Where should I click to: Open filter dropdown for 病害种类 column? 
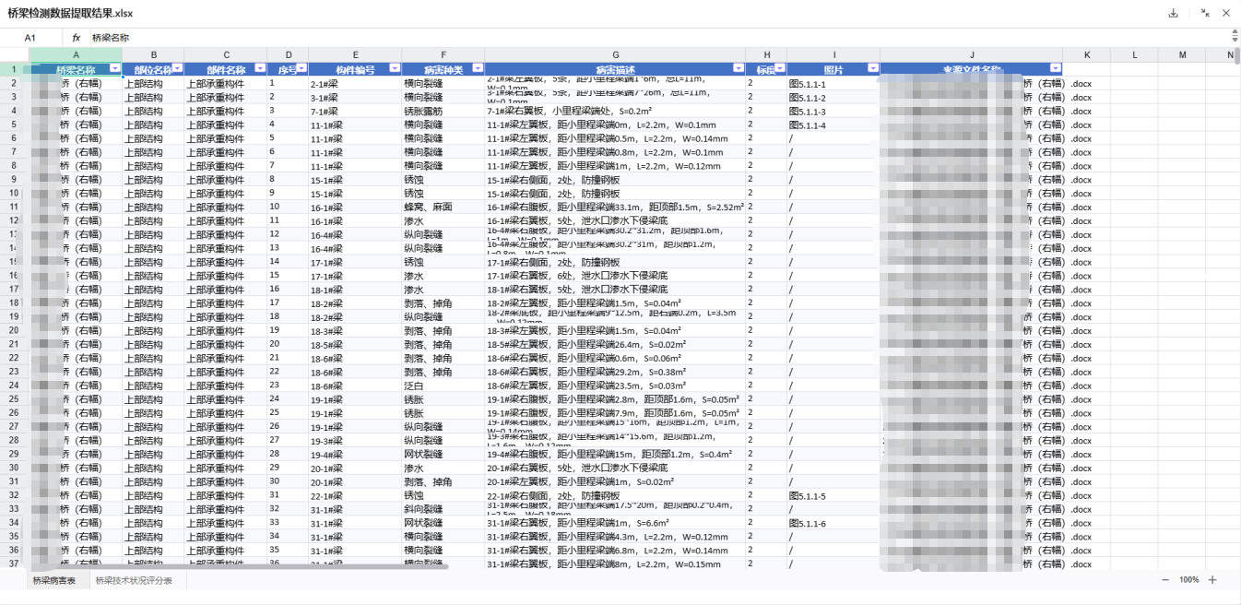[478, 69]
